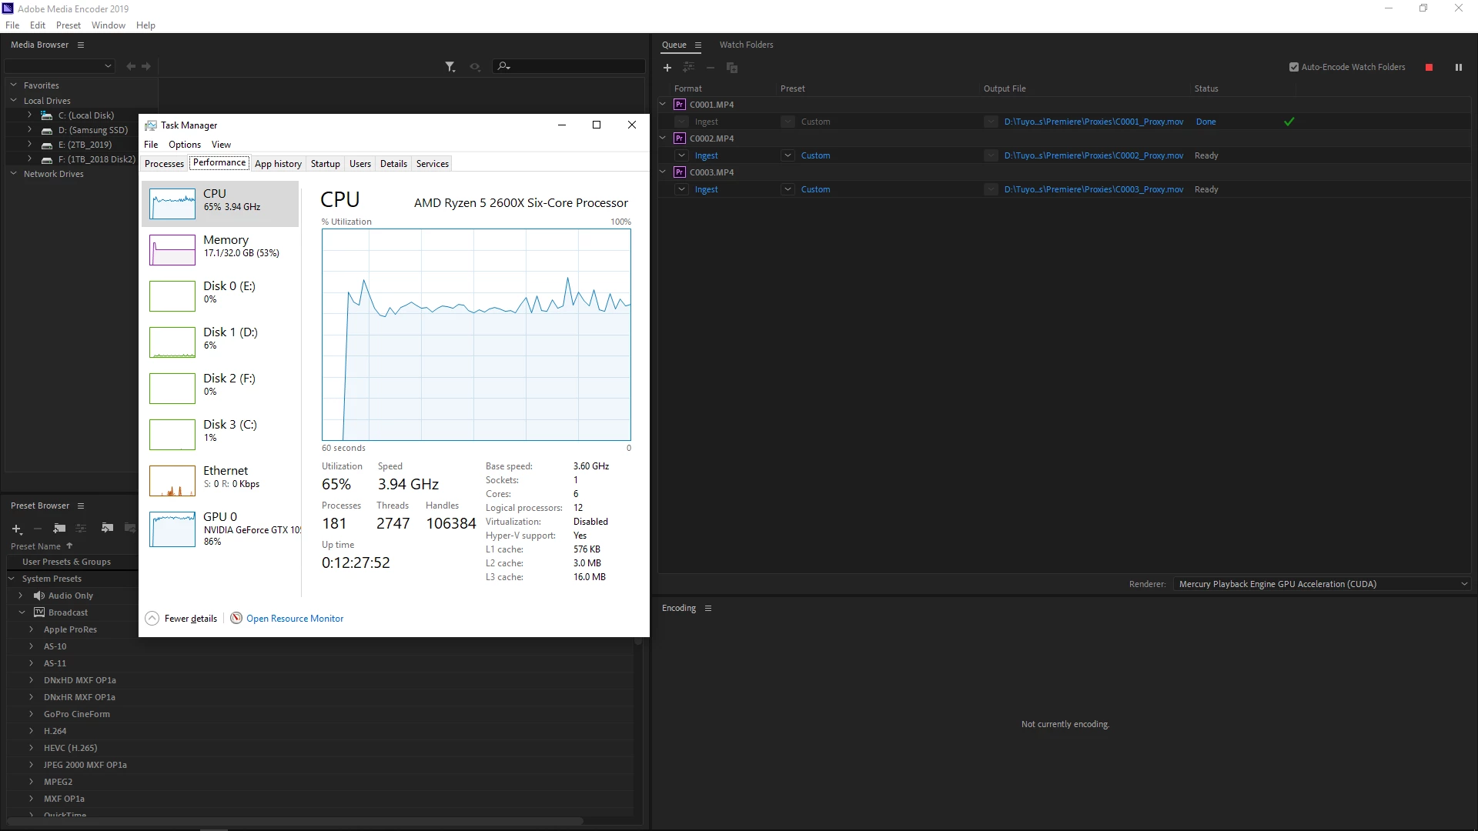Click Create New Preset Group folder icon
Image resolution: width=1478 pixels, height=831 pixels.
[59, 529]
